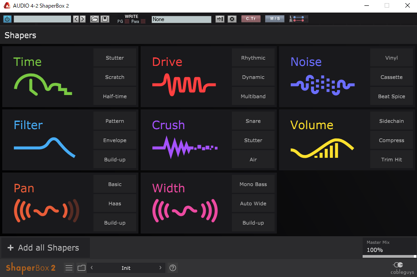Open the Init preset name selector
This screenshot has width=417, height=277.
126,268
